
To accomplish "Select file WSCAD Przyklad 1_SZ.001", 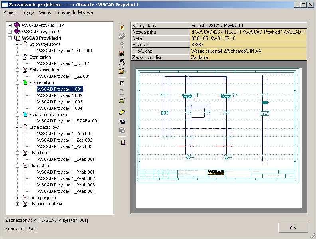I will click(63, 76).
